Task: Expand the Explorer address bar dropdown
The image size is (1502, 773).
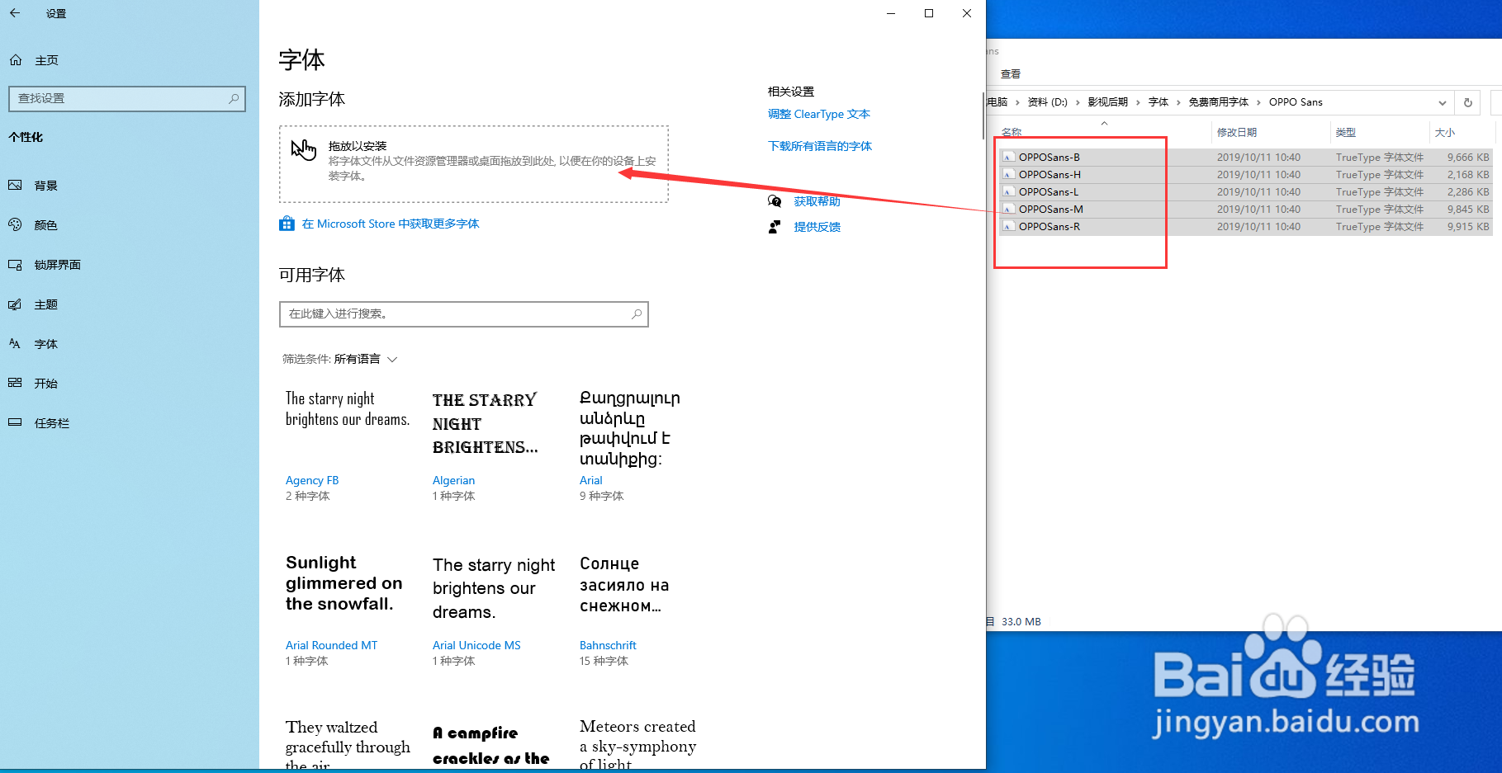Action: pyautogui.click(x=1442, y=103)
